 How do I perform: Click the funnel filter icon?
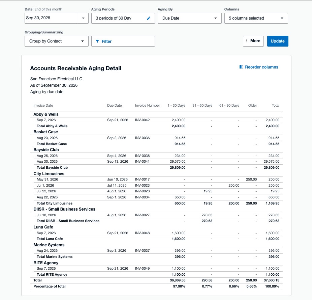[x=97, y=41]
